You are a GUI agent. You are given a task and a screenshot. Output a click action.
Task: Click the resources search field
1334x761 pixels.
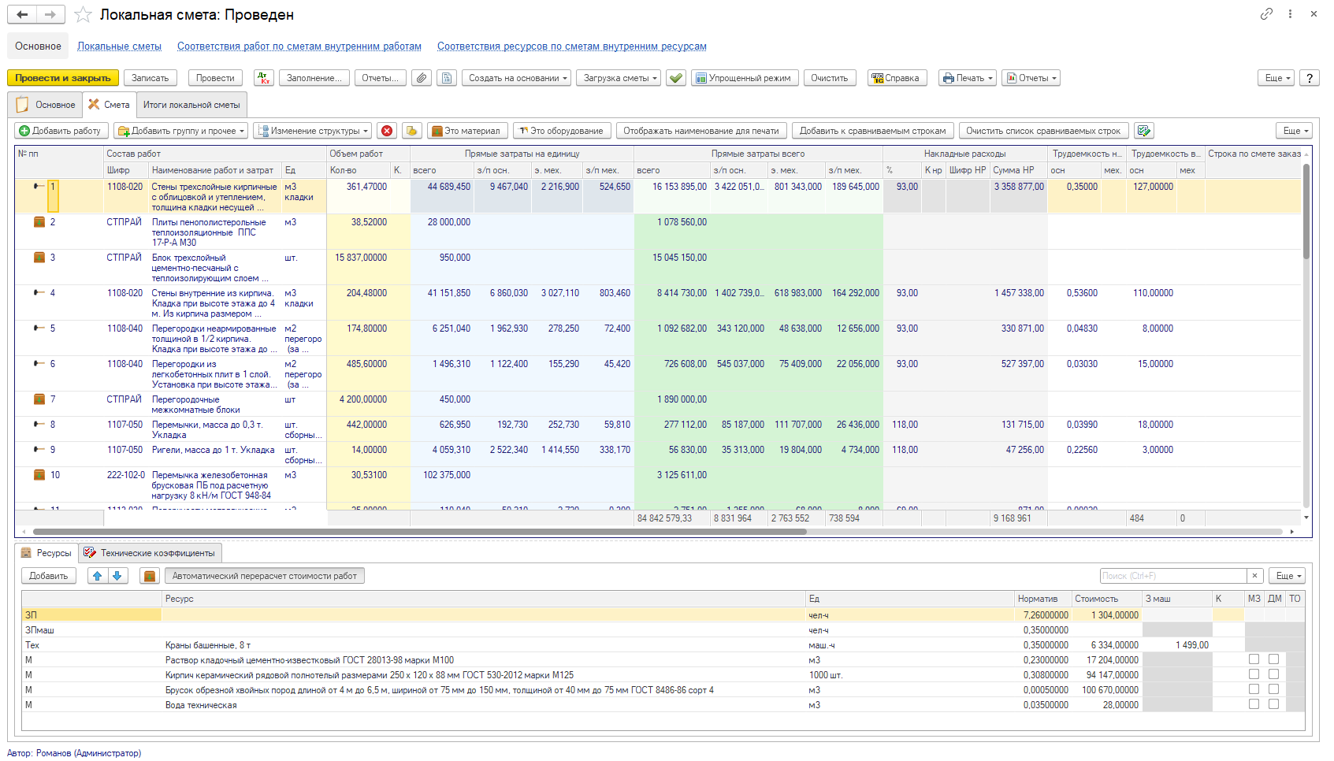1174,576
